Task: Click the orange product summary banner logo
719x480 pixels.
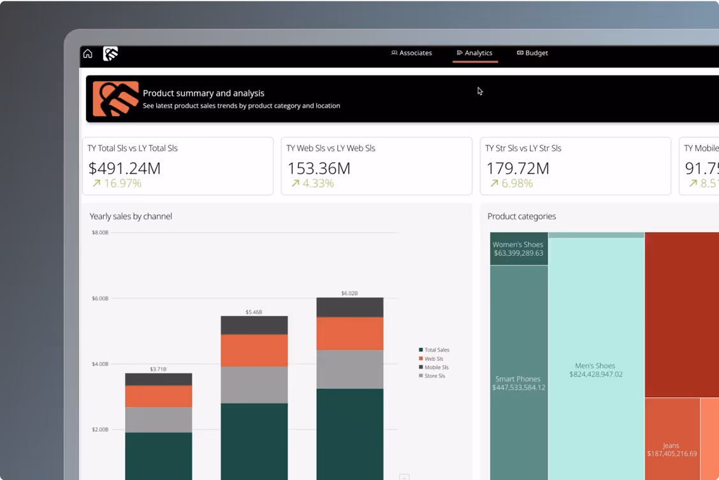Action: coord(115,99)
